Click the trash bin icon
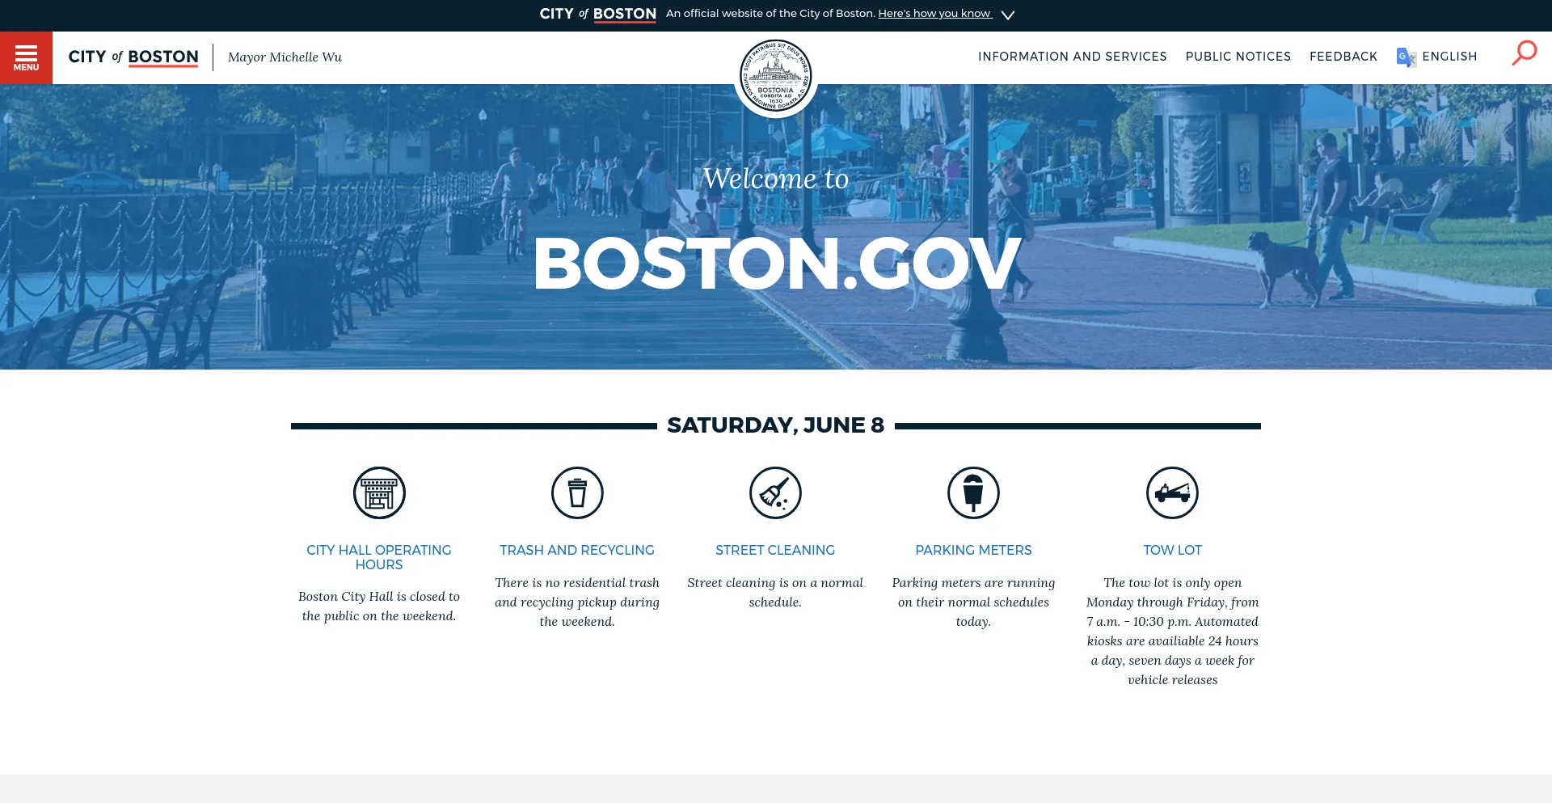This screenshot has height=803, width=1552. pos(577,492)
